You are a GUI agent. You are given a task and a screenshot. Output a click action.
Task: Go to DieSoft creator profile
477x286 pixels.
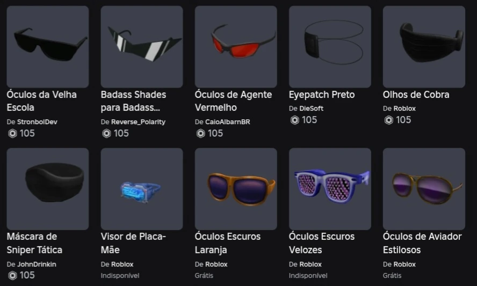(311, 109)
